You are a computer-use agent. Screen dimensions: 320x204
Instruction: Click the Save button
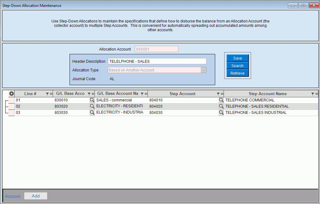point(237,58)
